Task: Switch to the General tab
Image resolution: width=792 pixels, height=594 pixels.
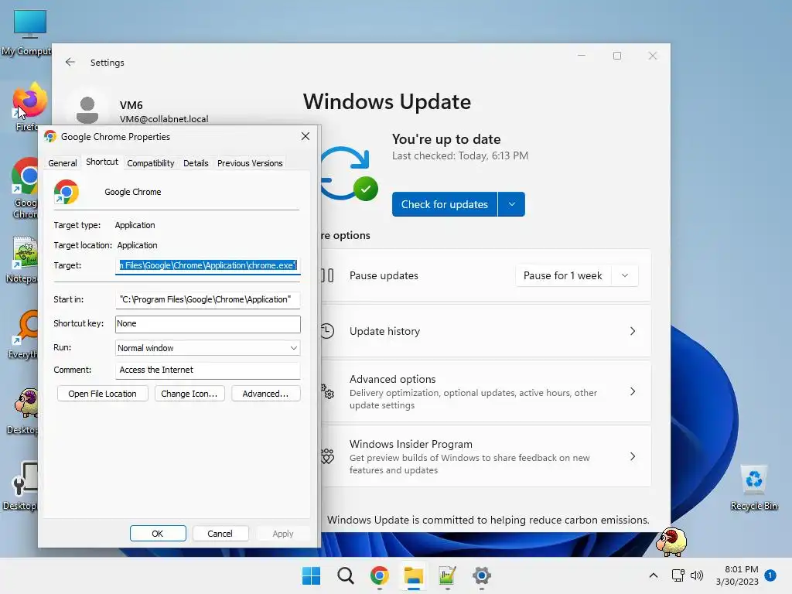Action: point(63,163)
